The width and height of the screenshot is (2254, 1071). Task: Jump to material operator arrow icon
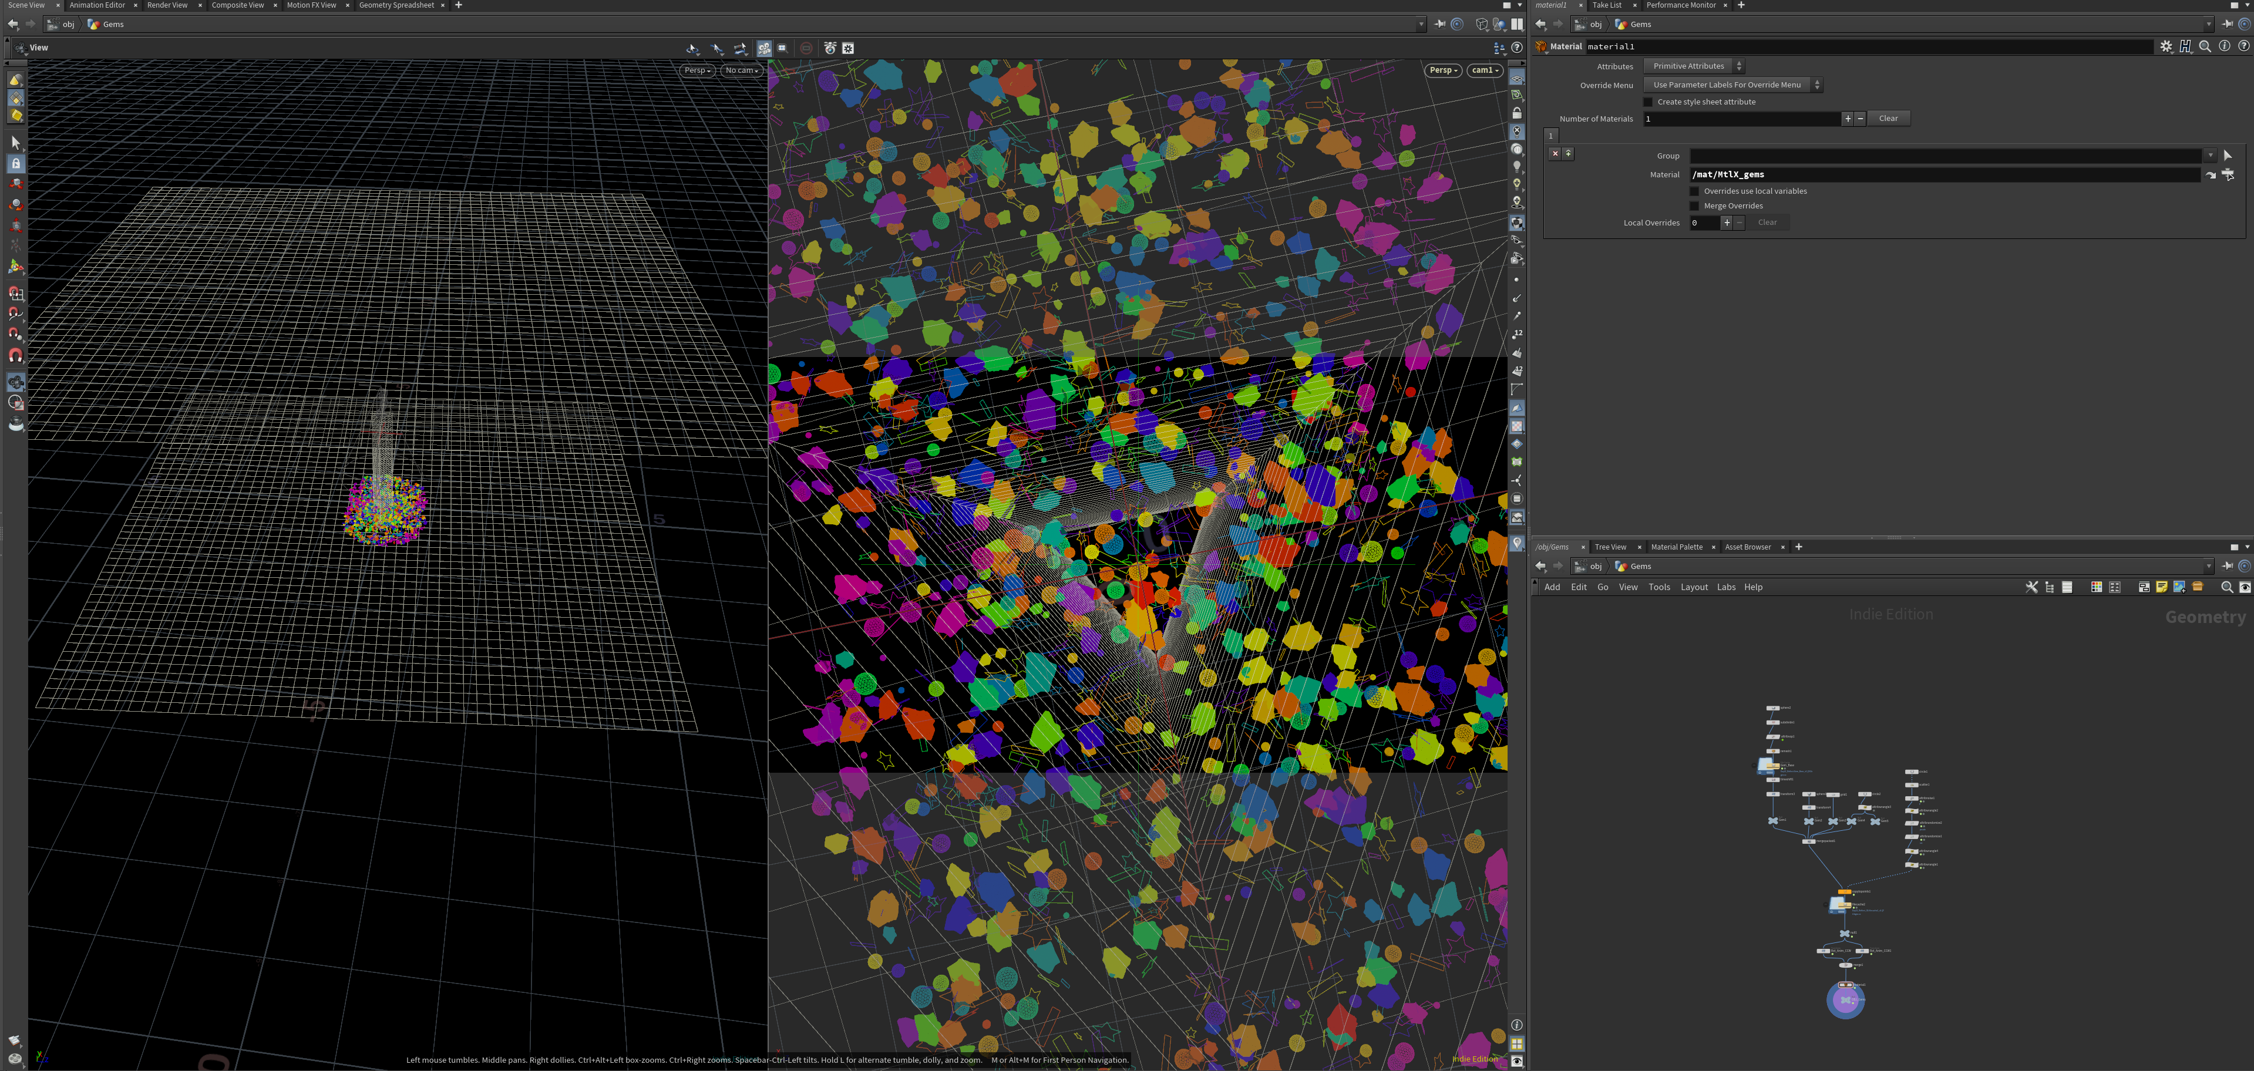coord(2211,175)
